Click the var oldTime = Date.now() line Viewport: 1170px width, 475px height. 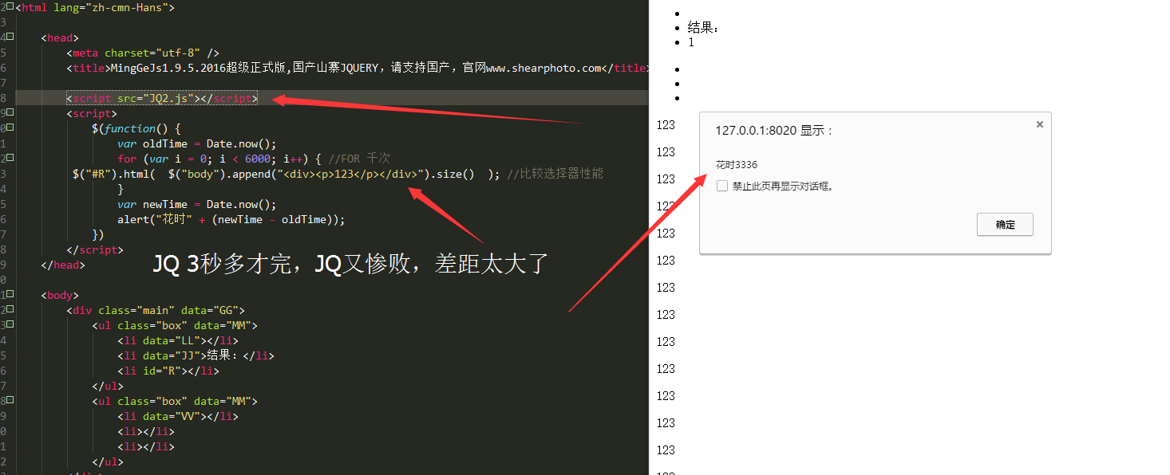(x=196, y=143)
